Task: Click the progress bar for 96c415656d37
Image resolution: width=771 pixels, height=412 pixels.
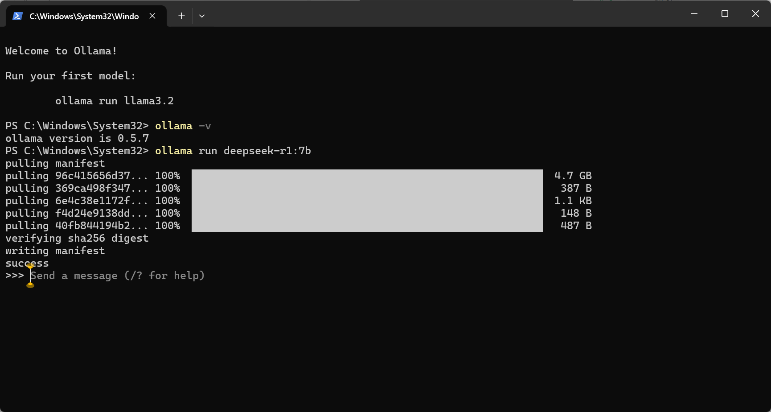Action: (367, 176)
